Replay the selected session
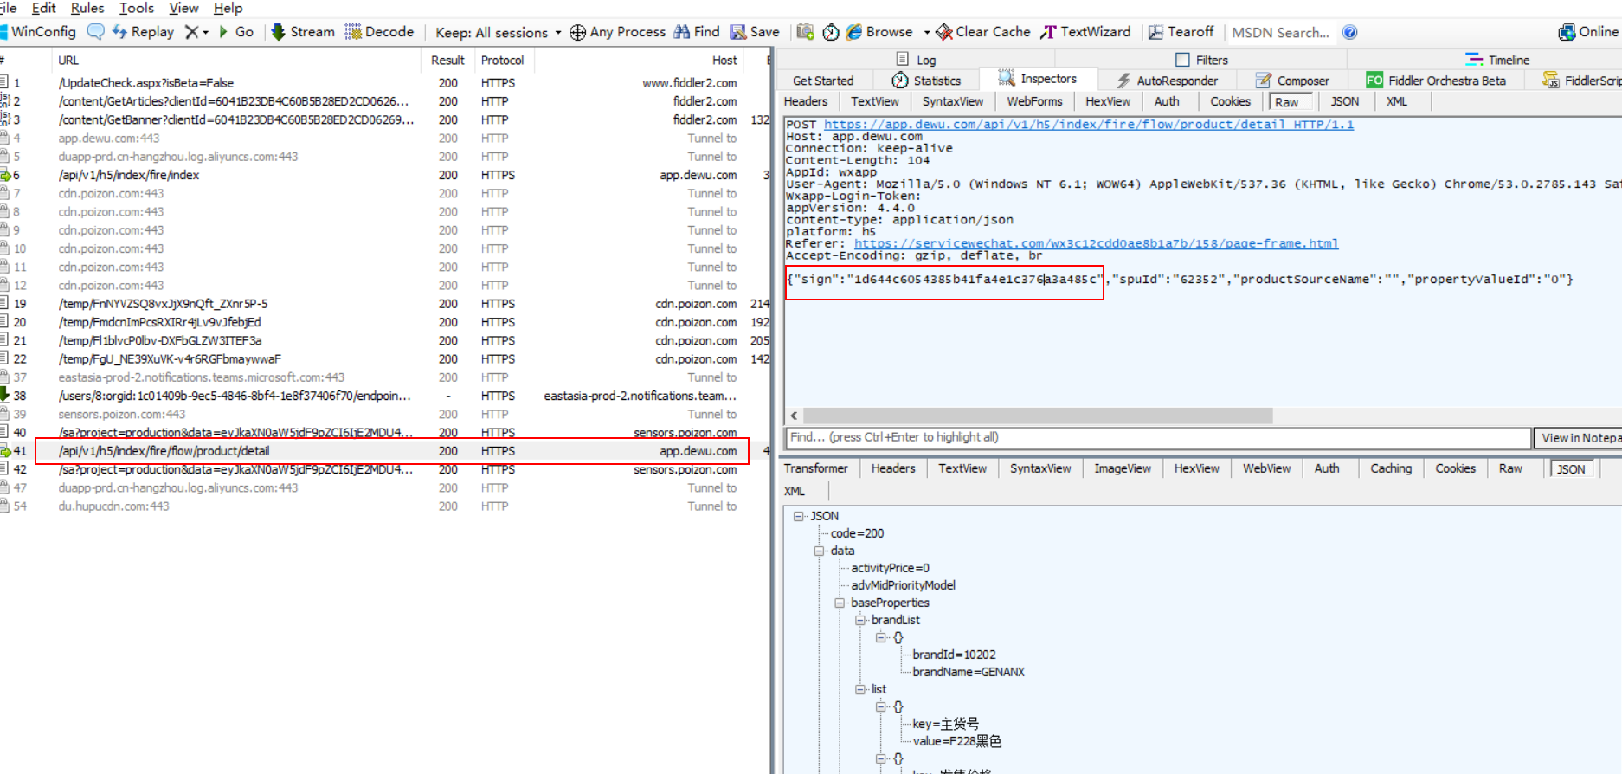This screenshot has height=774, width=1622. click(x=144, y=32)
